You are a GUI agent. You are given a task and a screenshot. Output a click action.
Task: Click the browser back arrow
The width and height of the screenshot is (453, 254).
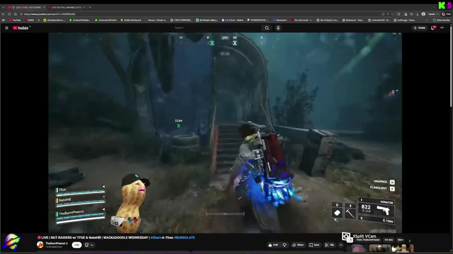pos(4,14)
